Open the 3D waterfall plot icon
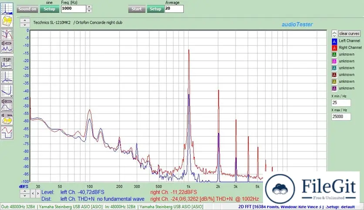The width and height of the screenshot is (364, 210). point(7,22)
